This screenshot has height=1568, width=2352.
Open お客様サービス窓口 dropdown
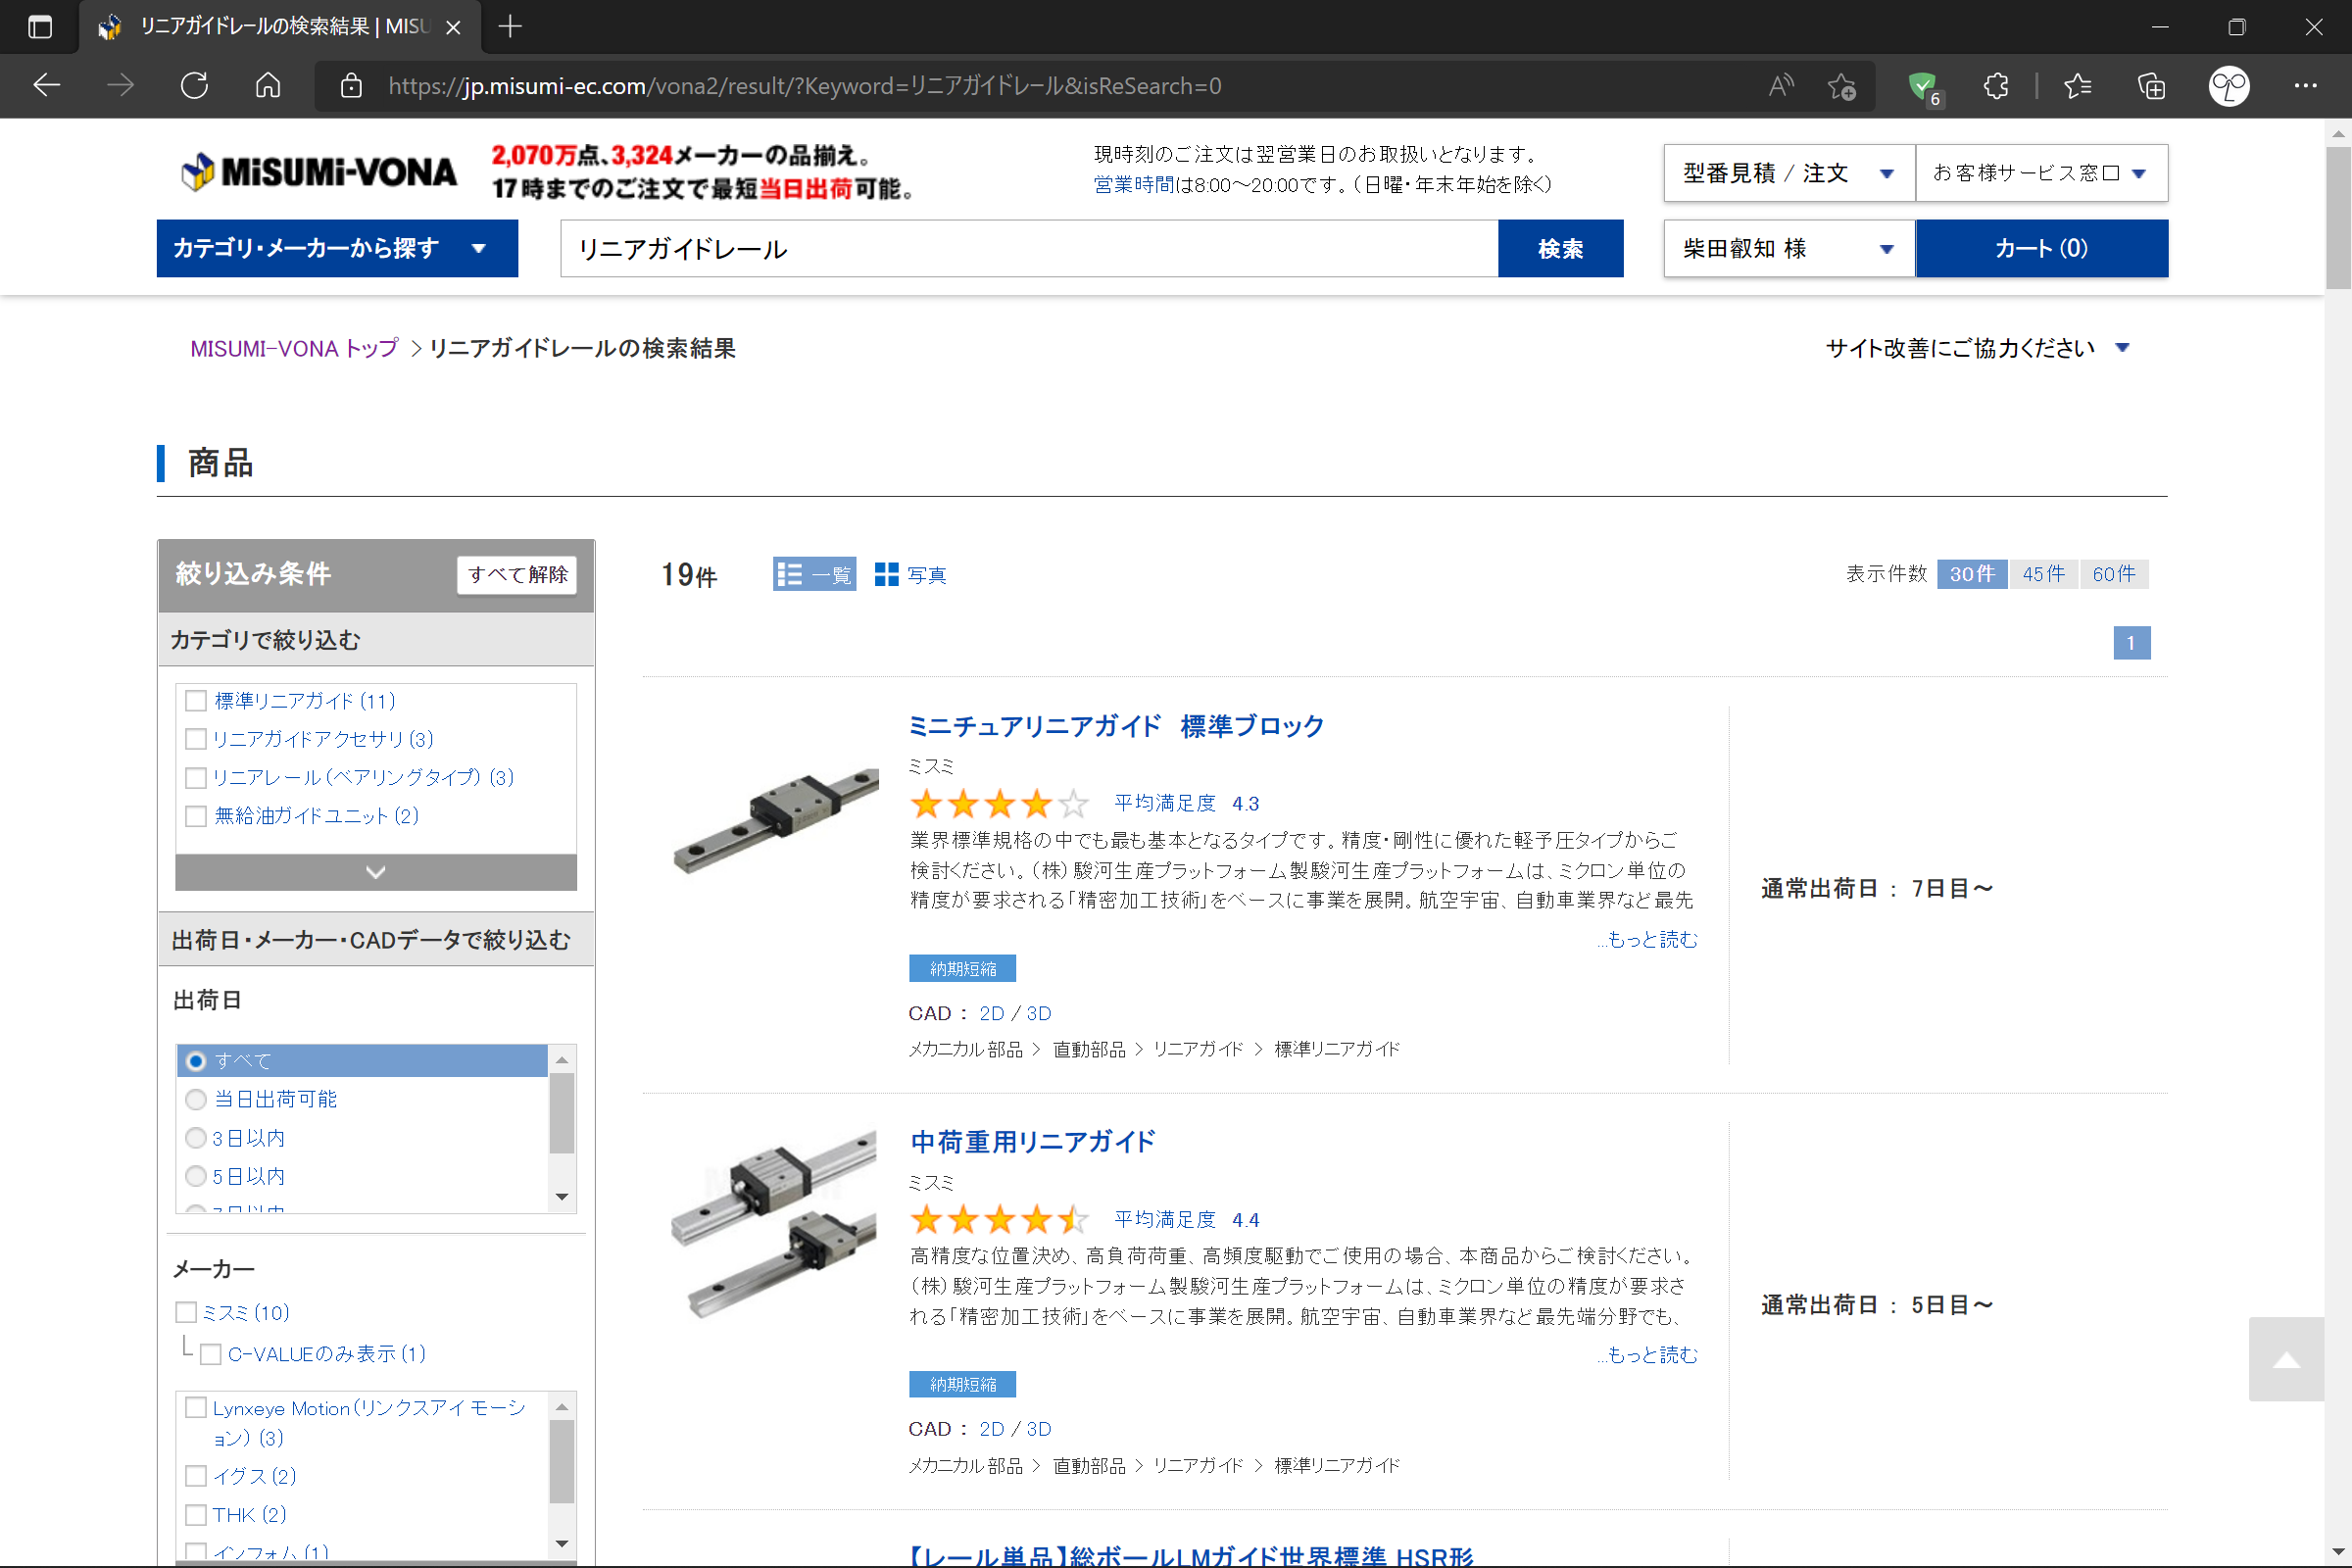pos(2041,173)
